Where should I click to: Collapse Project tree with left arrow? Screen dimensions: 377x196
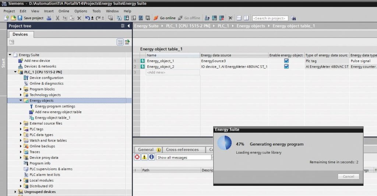[128, 26]
